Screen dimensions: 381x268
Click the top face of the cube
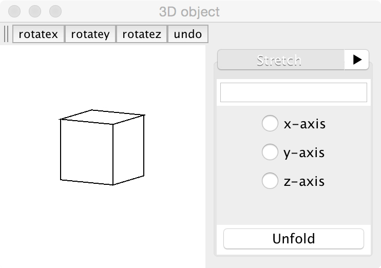[x=103, y=117]
